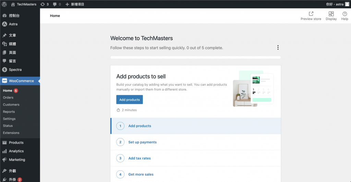Click the Marketing megaphone icon

click(4, 160)
